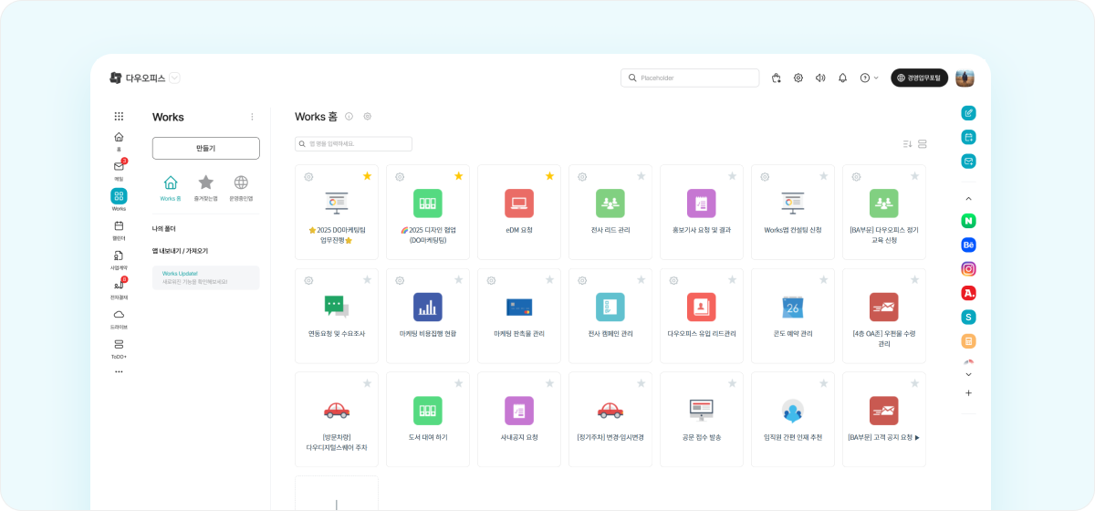Image resolution: width=1095 pixels, height=511 pixels.
Task: Open 캘린더 in left navigation
Action: point(119,229)
